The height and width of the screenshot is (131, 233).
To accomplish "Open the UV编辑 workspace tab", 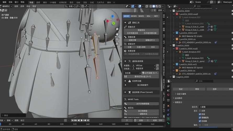I will (x=53, y=2).
